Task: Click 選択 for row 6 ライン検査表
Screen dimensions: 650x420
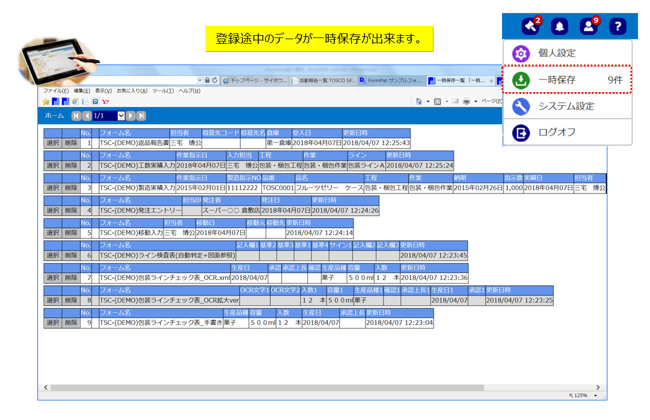Action: coord(52,255)
